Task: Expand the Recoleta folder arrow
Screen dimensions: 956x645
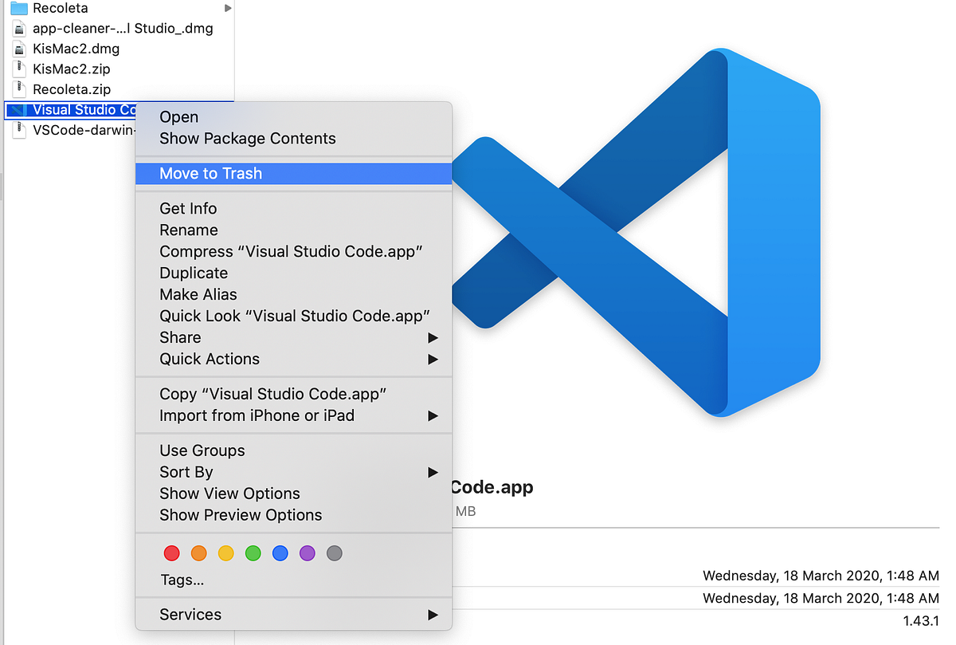Action: (x=229, y=8)
